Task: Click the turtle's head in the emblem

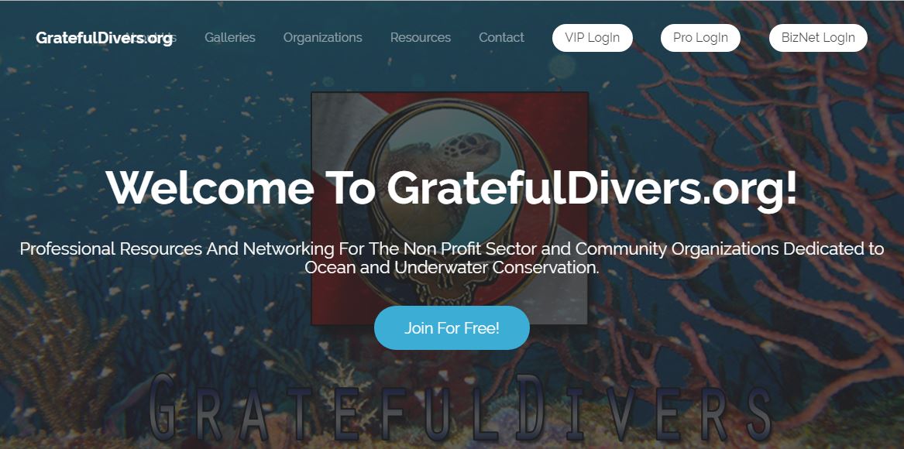Action: pyautogui.click(x=473, y=146)
